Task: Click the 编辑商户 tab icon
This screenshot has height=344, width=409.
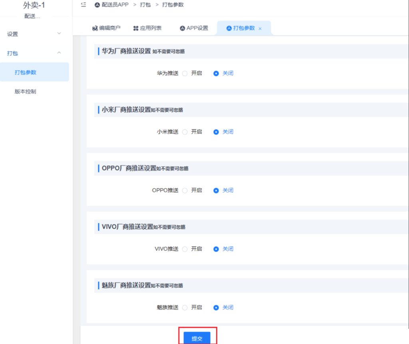Action: (95, 28)
